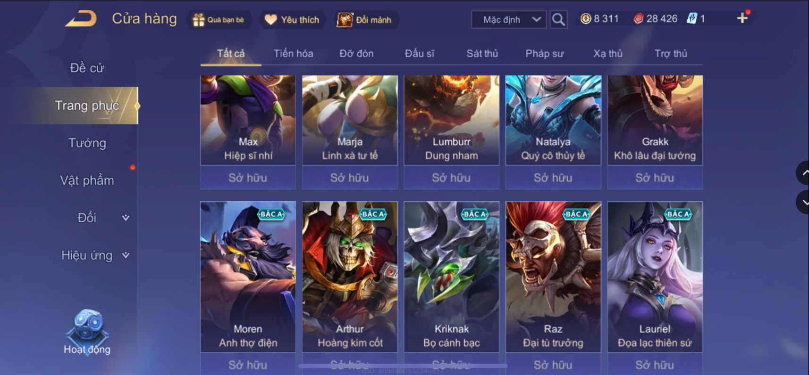
Task: Click Sở hữu under Natalya skin
Action: coord(553,178)
